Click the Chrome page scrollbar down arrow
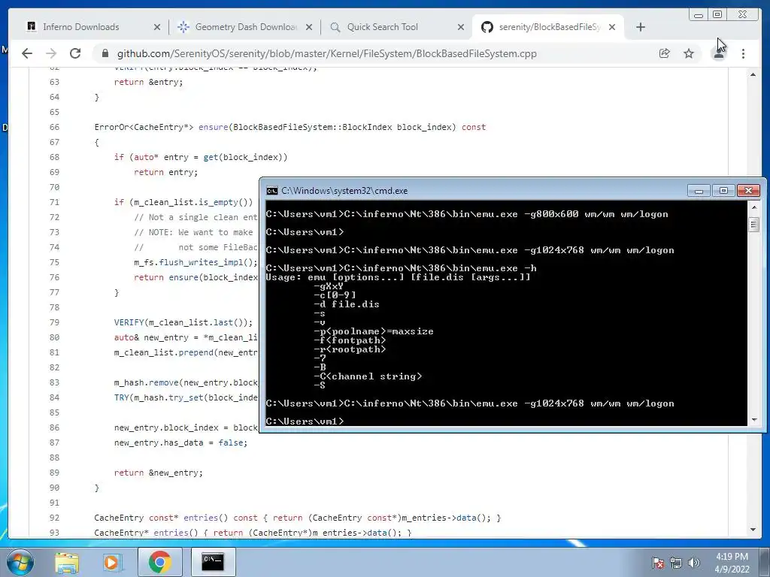770x577 pixels. (753, 530)
